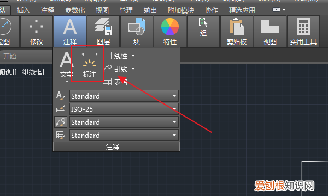
Task: Switch to the 注释 ribbon tab
Action: click(x=48, y=10)
